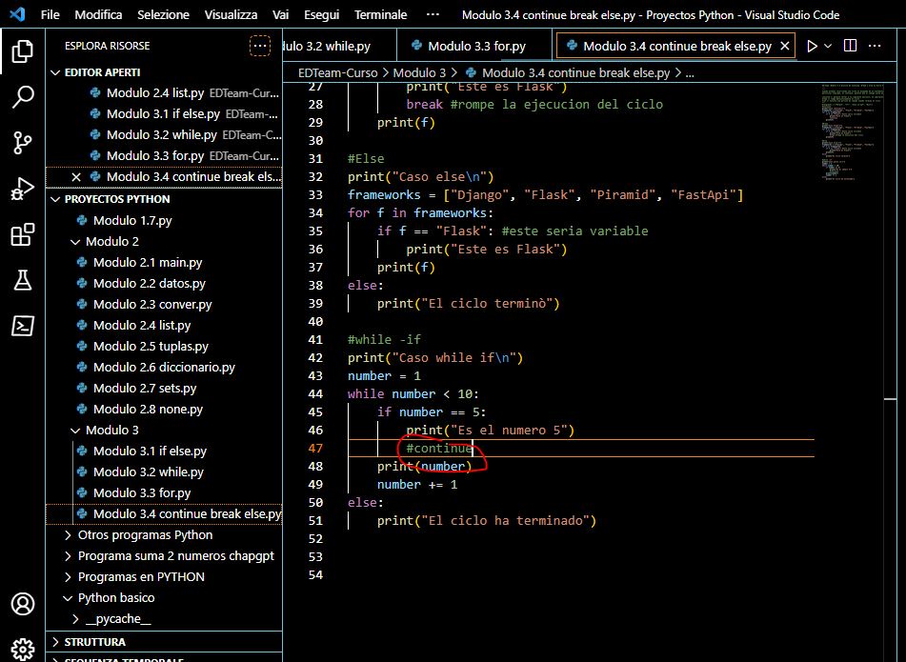The image size is (906, 662).
Task: Click the 'while number < 10:' code line
Action: [x=413, y=394]
